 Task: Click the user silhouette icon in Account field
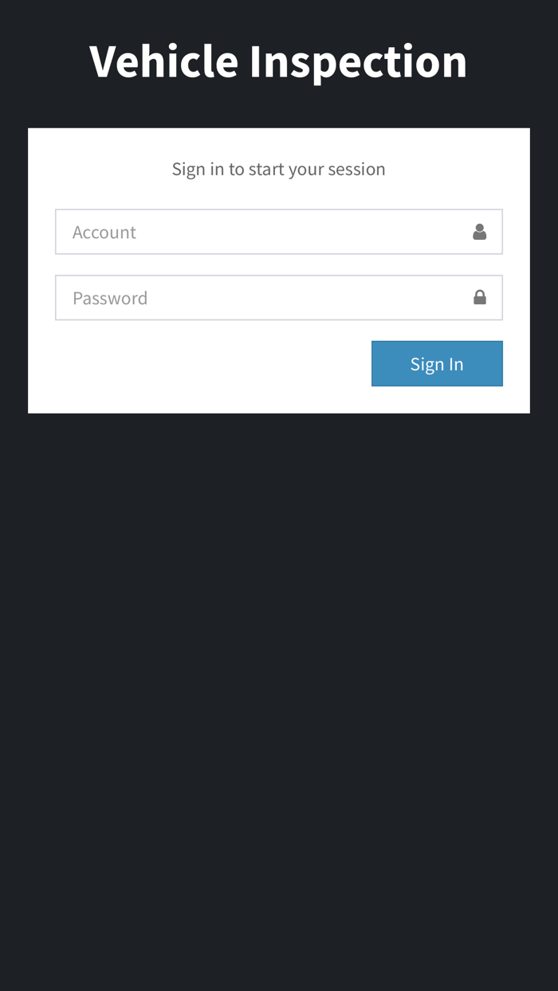click(x=479, y=232)
